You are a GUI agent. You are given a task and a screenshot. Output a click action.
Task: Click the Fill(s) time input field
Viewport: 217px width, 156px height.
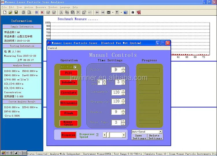click(116, 70)
